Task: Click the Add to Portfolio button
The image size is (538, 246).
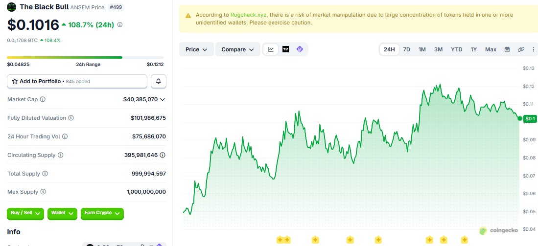Action: [77, 81]
